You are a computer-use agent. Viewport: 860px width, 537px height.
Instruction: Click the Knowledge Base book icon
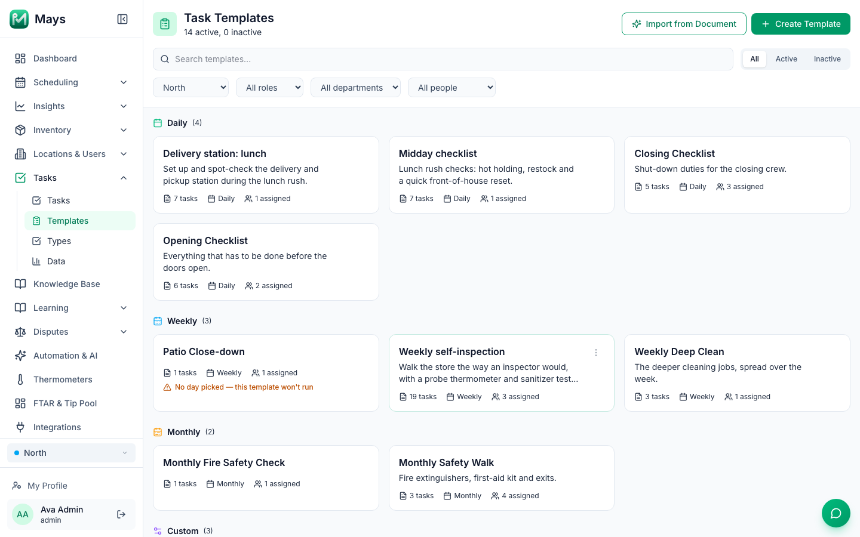(20, 284)
